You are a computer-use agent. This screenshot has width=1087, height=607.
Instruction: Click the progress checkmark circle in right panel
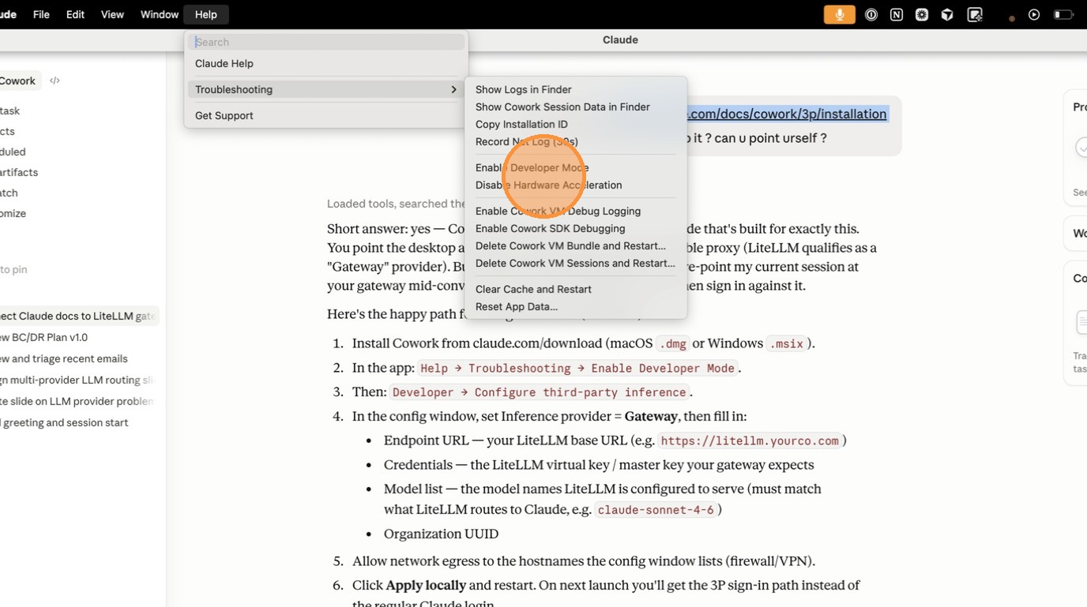coord(1081,147)
